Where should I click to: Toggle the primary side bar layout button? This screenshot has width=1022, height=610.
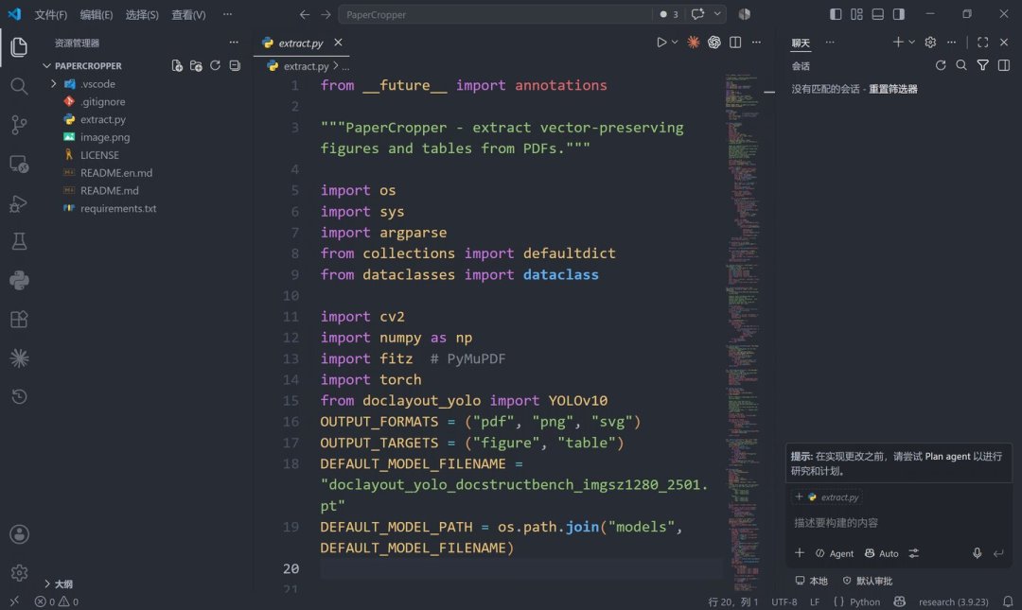coord(836,13)
